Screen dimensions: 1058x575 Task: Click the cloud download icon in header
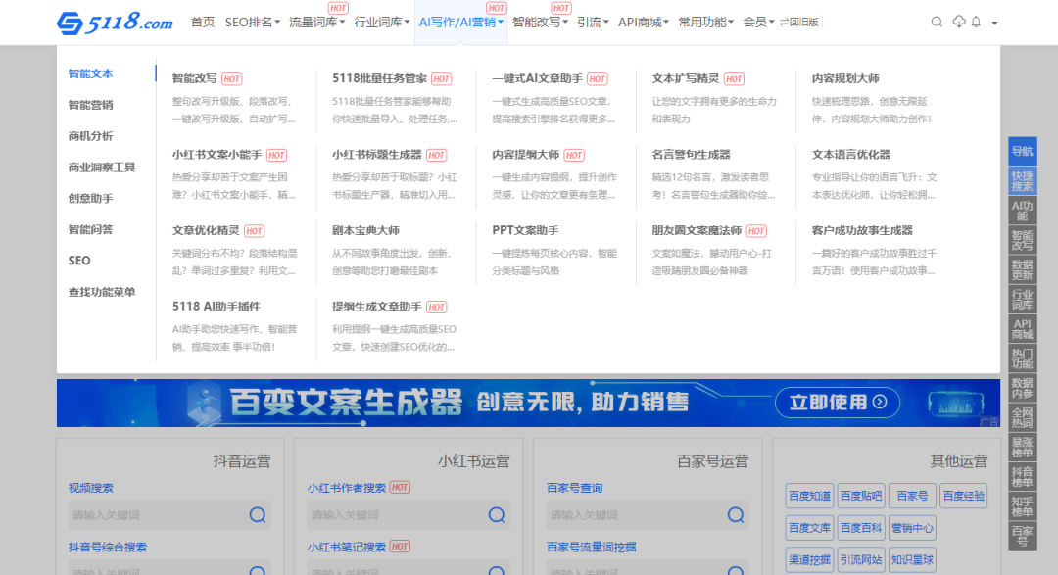click(x=959, y=23)
